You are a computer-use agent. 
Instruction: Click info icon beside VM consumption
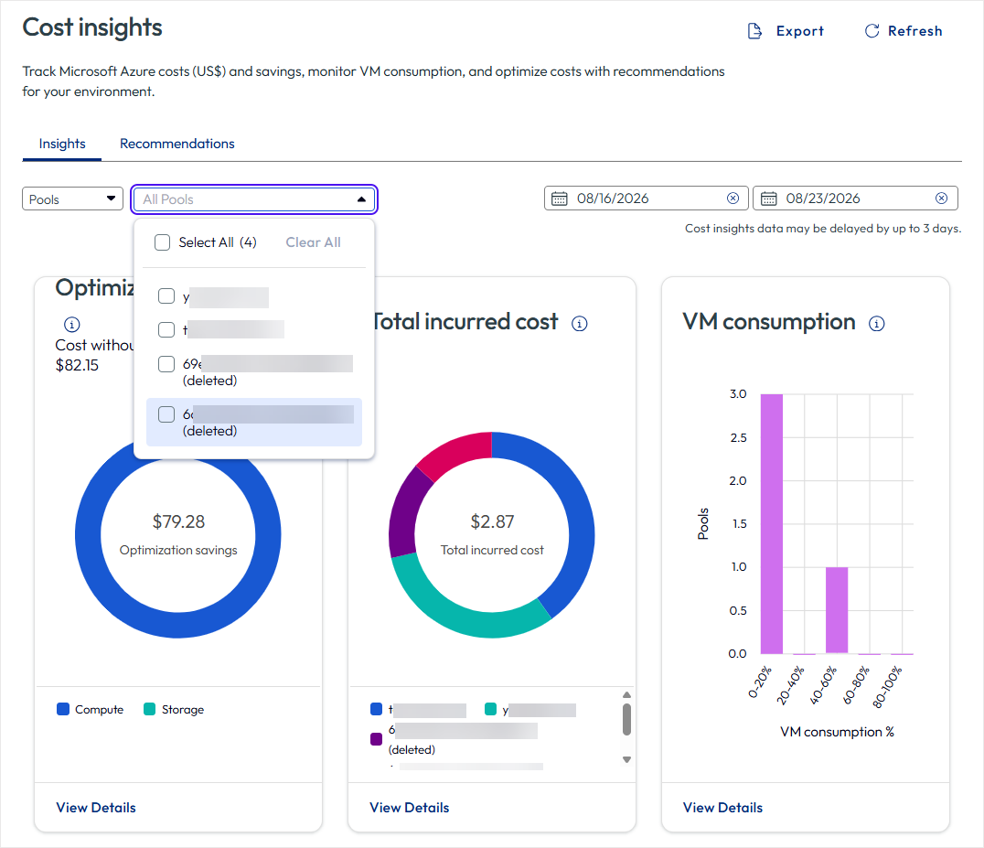(877, 324)
